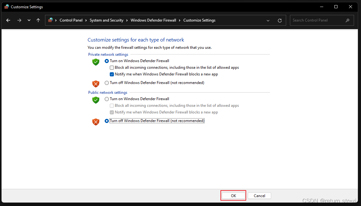The height and width of the screenshot is (206, 361).
Task: Click the search magnifier icon
Action: (x=348, y=21)
